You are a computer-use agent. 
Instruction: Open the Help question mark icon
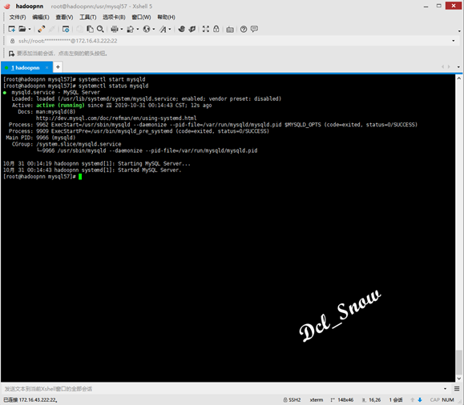click(x=244, y=29)
